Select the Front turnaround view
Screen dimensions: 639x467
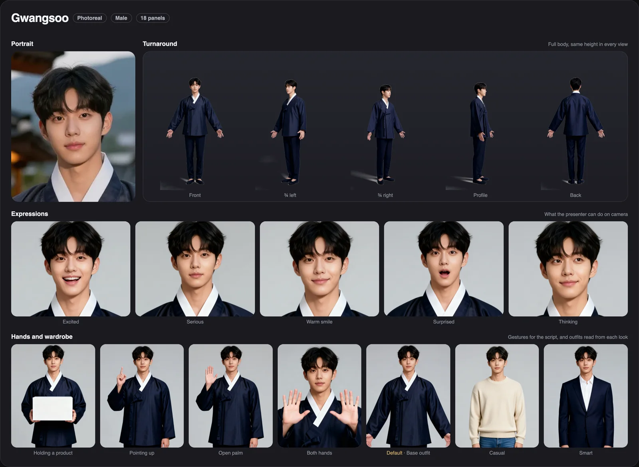(x=195, y=131)
